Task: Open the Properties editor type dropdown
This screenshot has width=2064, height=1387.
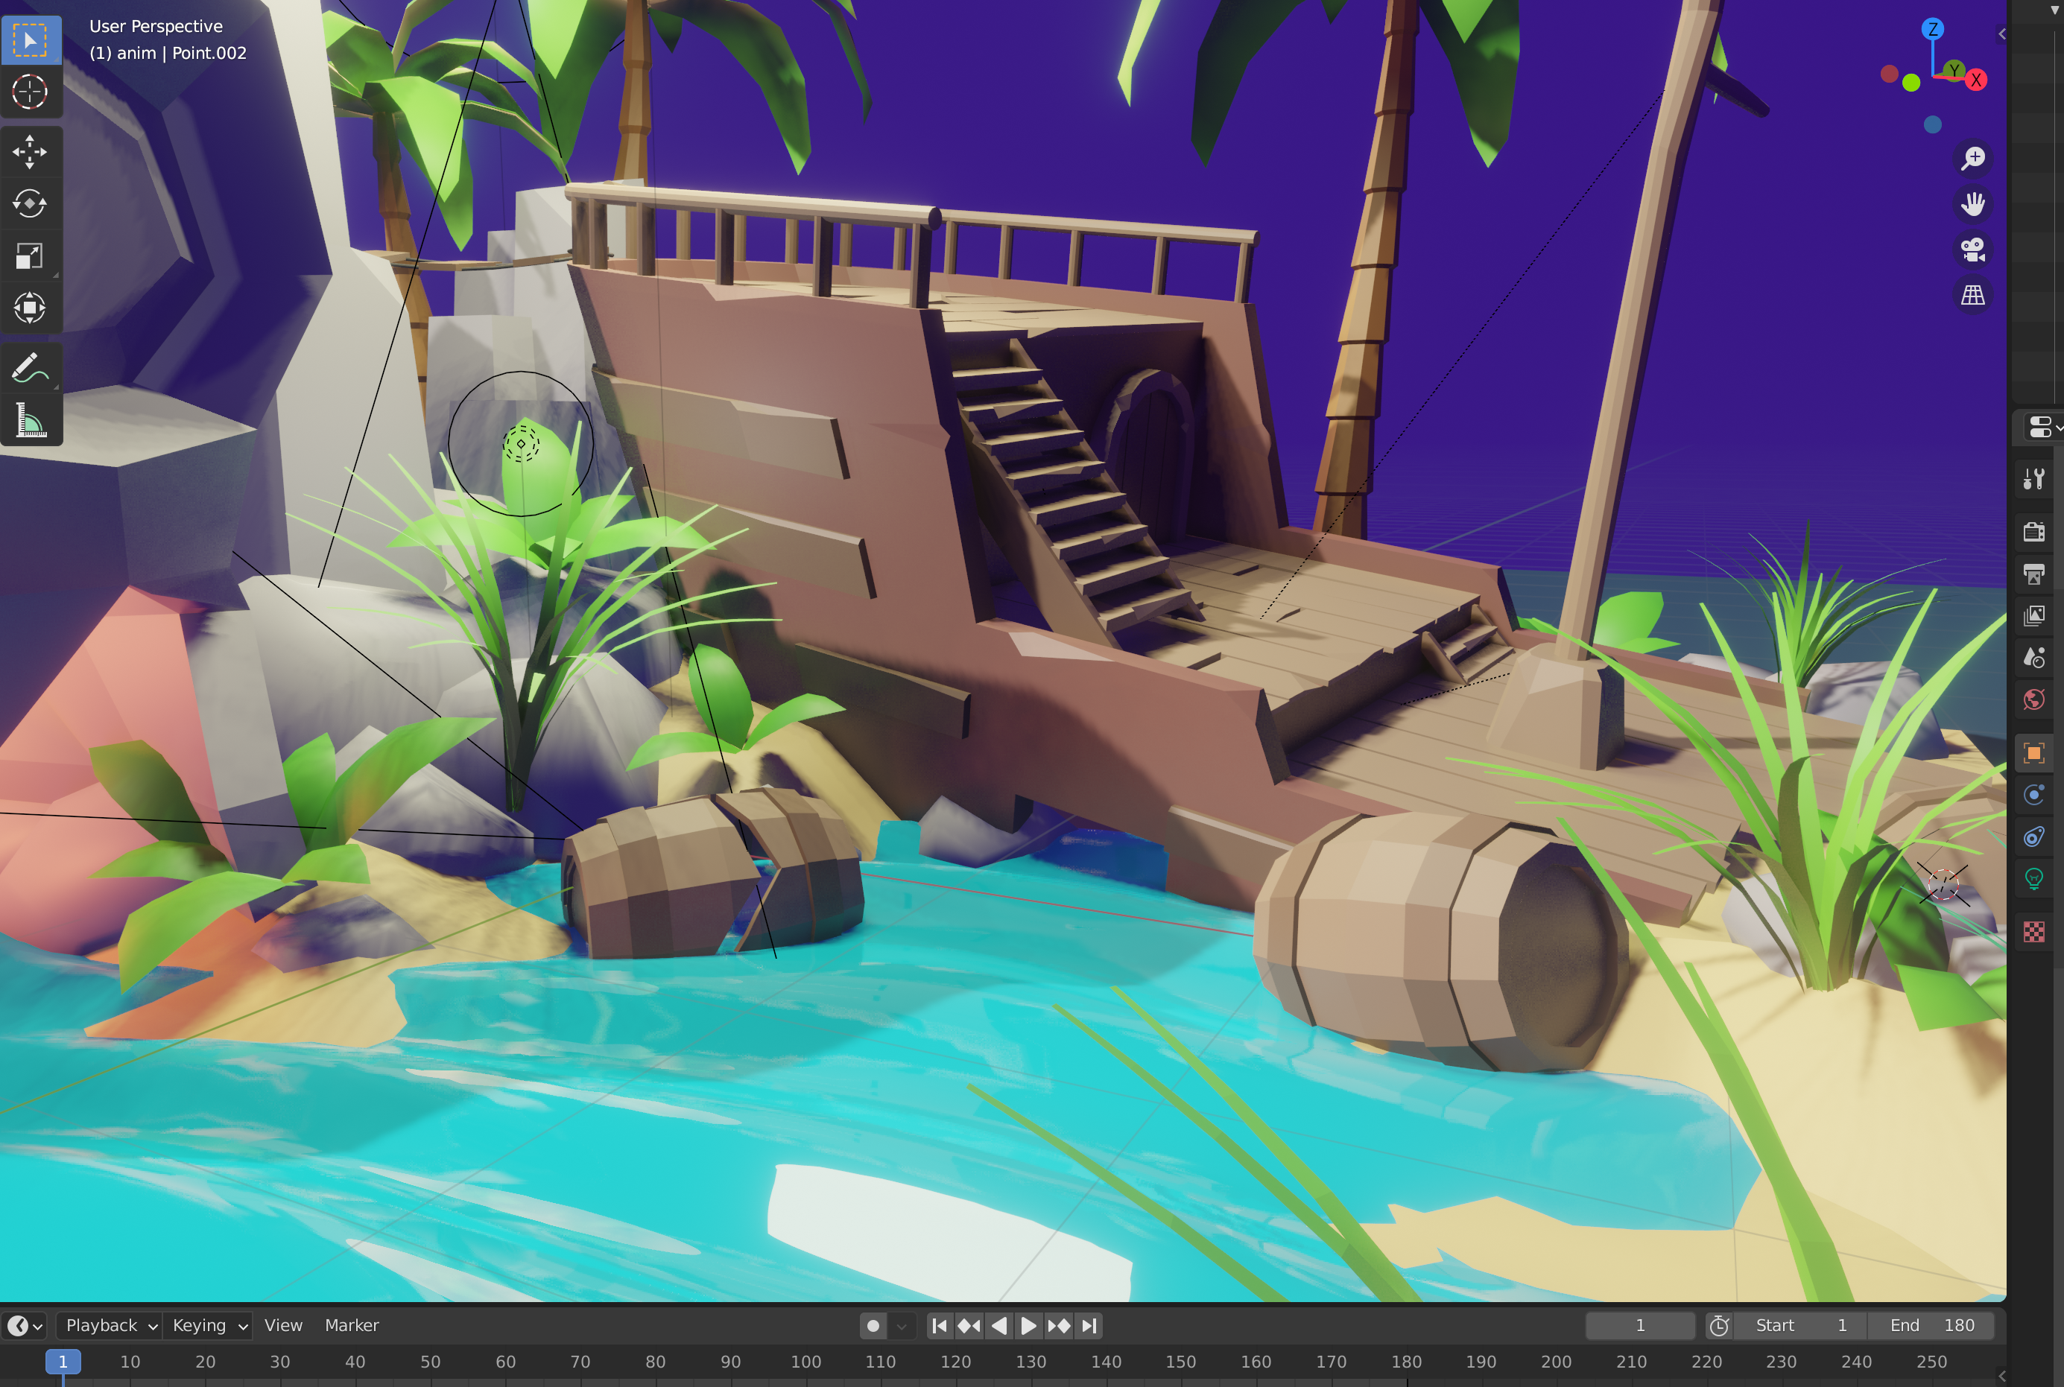Action: (2045, 428)
